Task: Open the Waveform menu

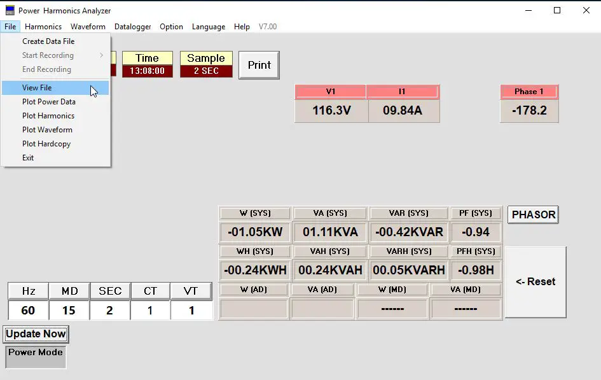Action: pos(88,26)
